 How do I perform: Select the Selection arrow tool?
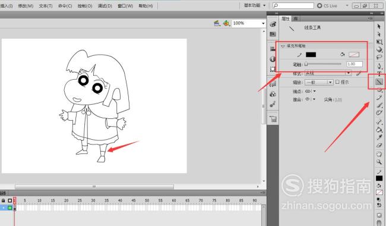(379, 26)
